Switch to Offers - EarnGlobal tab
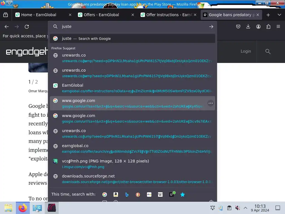The height and width of the screenshot is (214, 285). click(106, 15)
